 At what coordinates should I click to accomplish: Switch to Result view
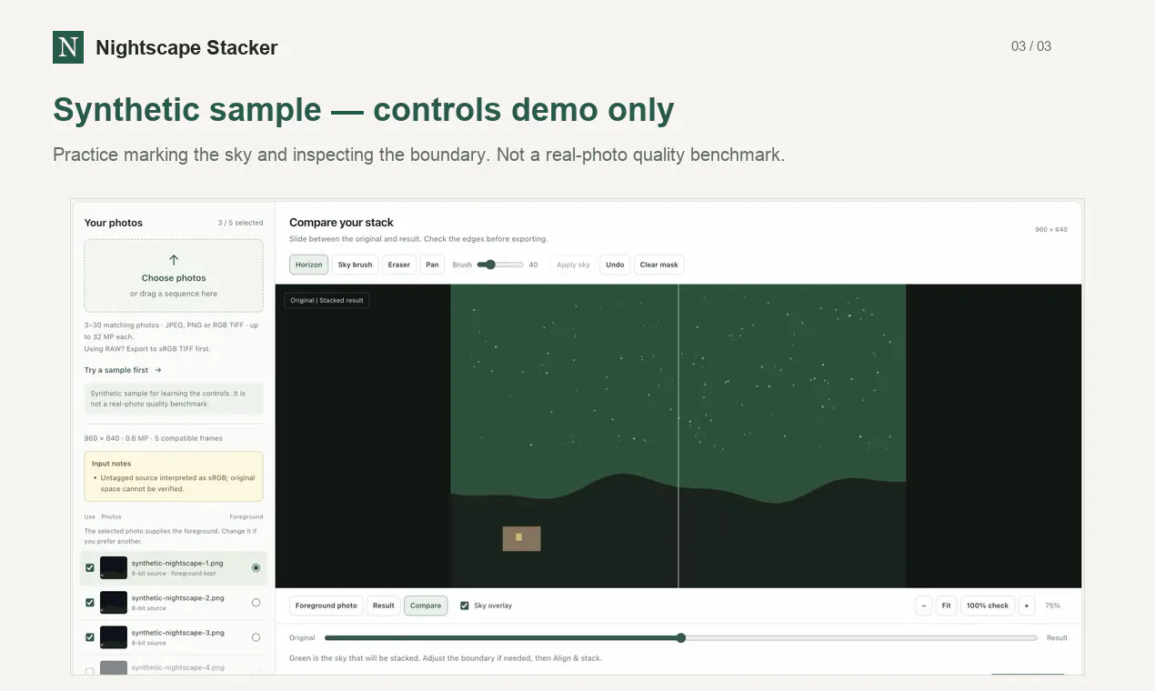click(x=384, y=606)
